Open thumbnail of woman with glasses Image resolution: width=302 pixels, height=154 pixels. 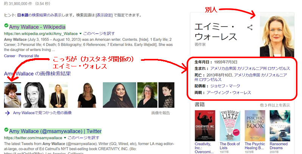coord(147,95)
